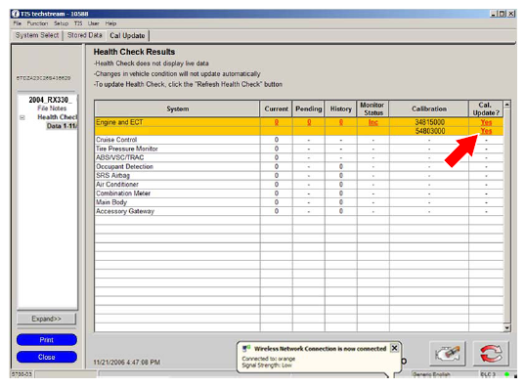Click the Monitor Status column header
This screenshot has width=526, height=387.
tap(373, 108)
